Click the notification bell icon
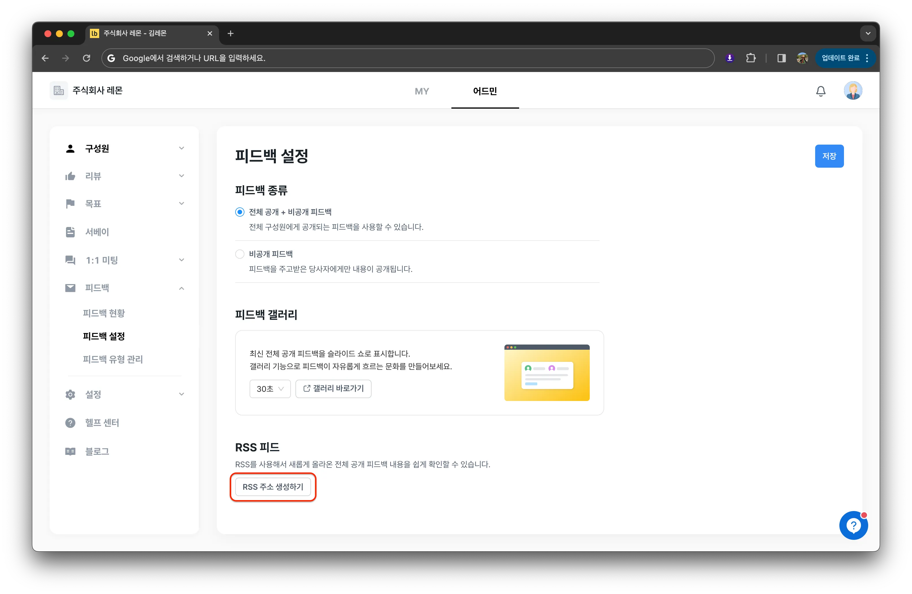 click(820, 91)
